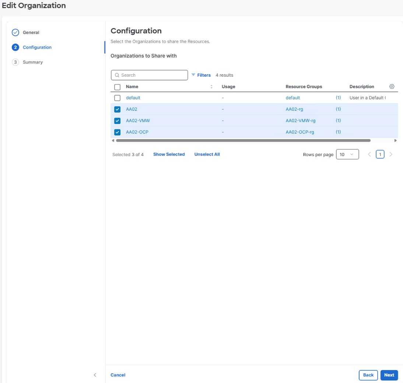Image resolution: width=403 pixels, height=383 pixels.
Task: Click the '4 results' text
Action: point(224,75)
